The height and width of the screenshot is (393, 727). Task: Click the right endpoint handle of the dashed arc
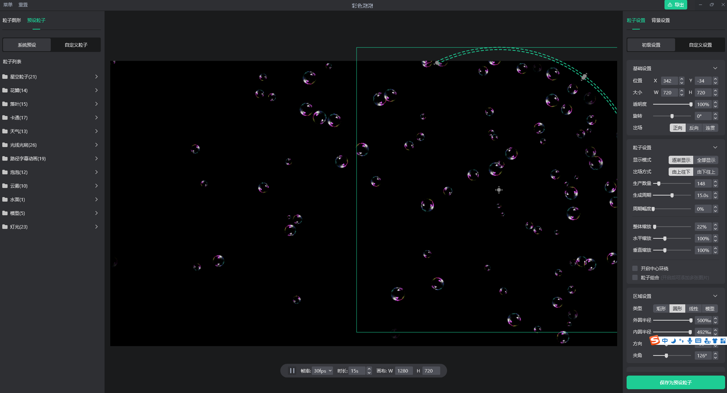pos(584,77)
